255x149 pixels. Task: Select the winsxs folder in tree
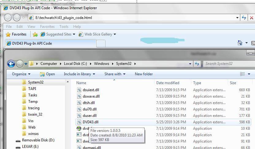33,134
